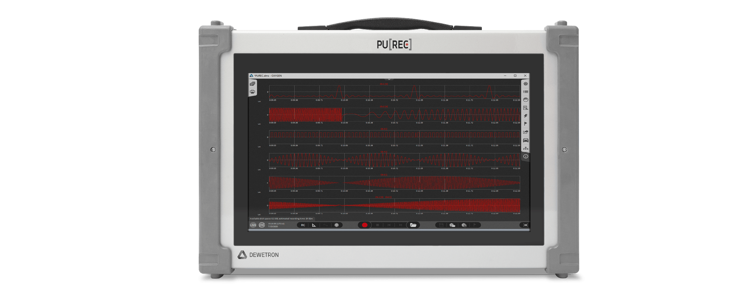
Task: Click the Lck label below fifth plot
Action: 259,192
